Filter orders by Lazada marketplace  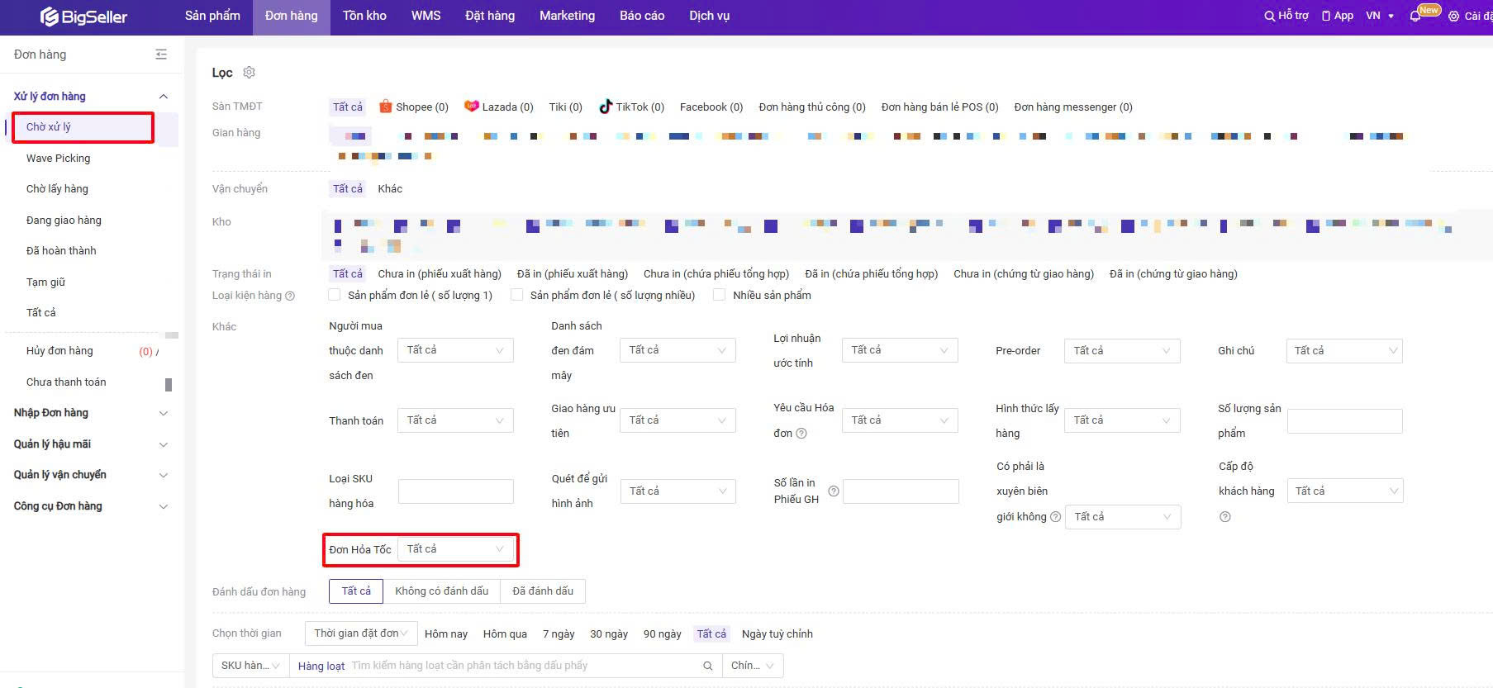coord(498,107)
